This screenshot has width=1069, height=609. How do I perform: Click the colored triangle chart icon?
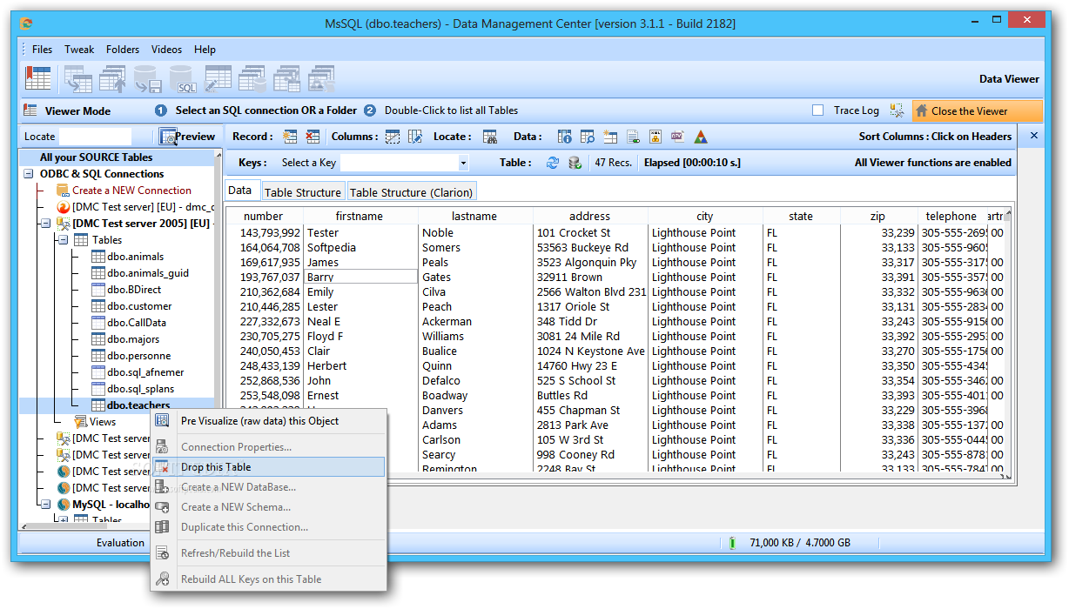tap(701, 137)
